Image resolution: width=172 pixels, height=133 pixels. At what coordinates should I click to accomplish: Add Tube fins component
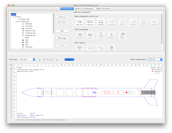[x=144, y=22]
